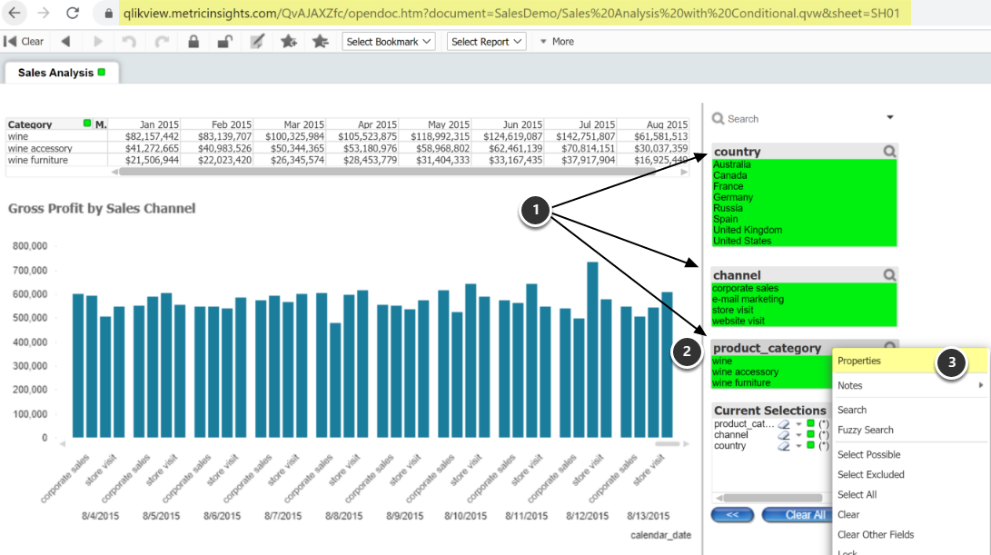The image size is (991, 555).
Task: Switch to the Sales Analysis tab
Action: 55,71
